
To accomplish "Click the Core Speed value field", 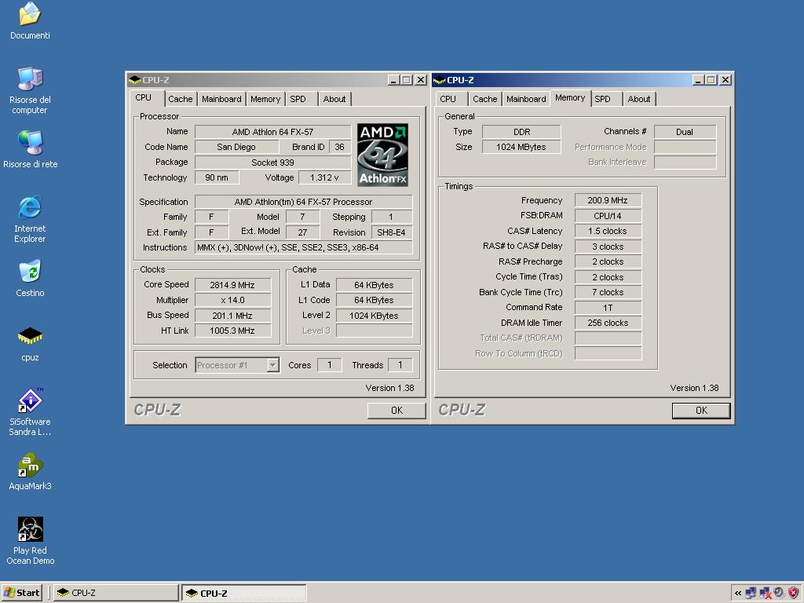I will tap(232, 285).
